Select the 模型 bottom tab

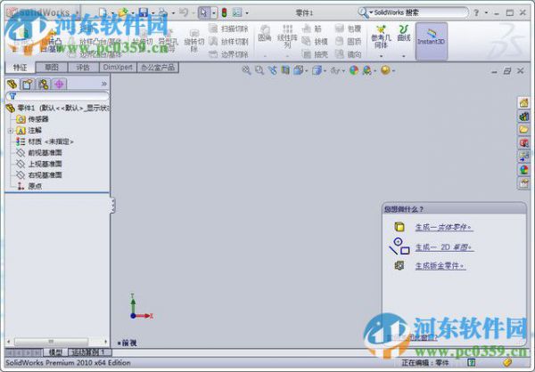[55, 352]
